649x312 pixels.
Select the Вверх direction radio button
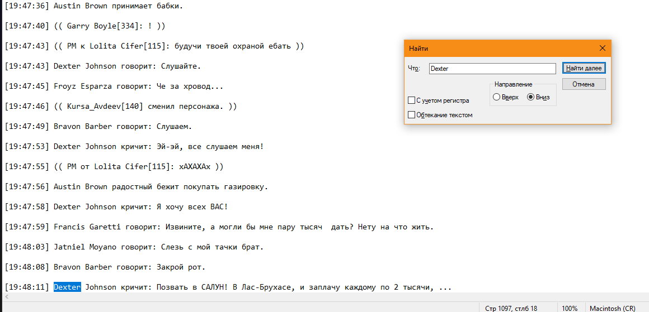point(496,97)
